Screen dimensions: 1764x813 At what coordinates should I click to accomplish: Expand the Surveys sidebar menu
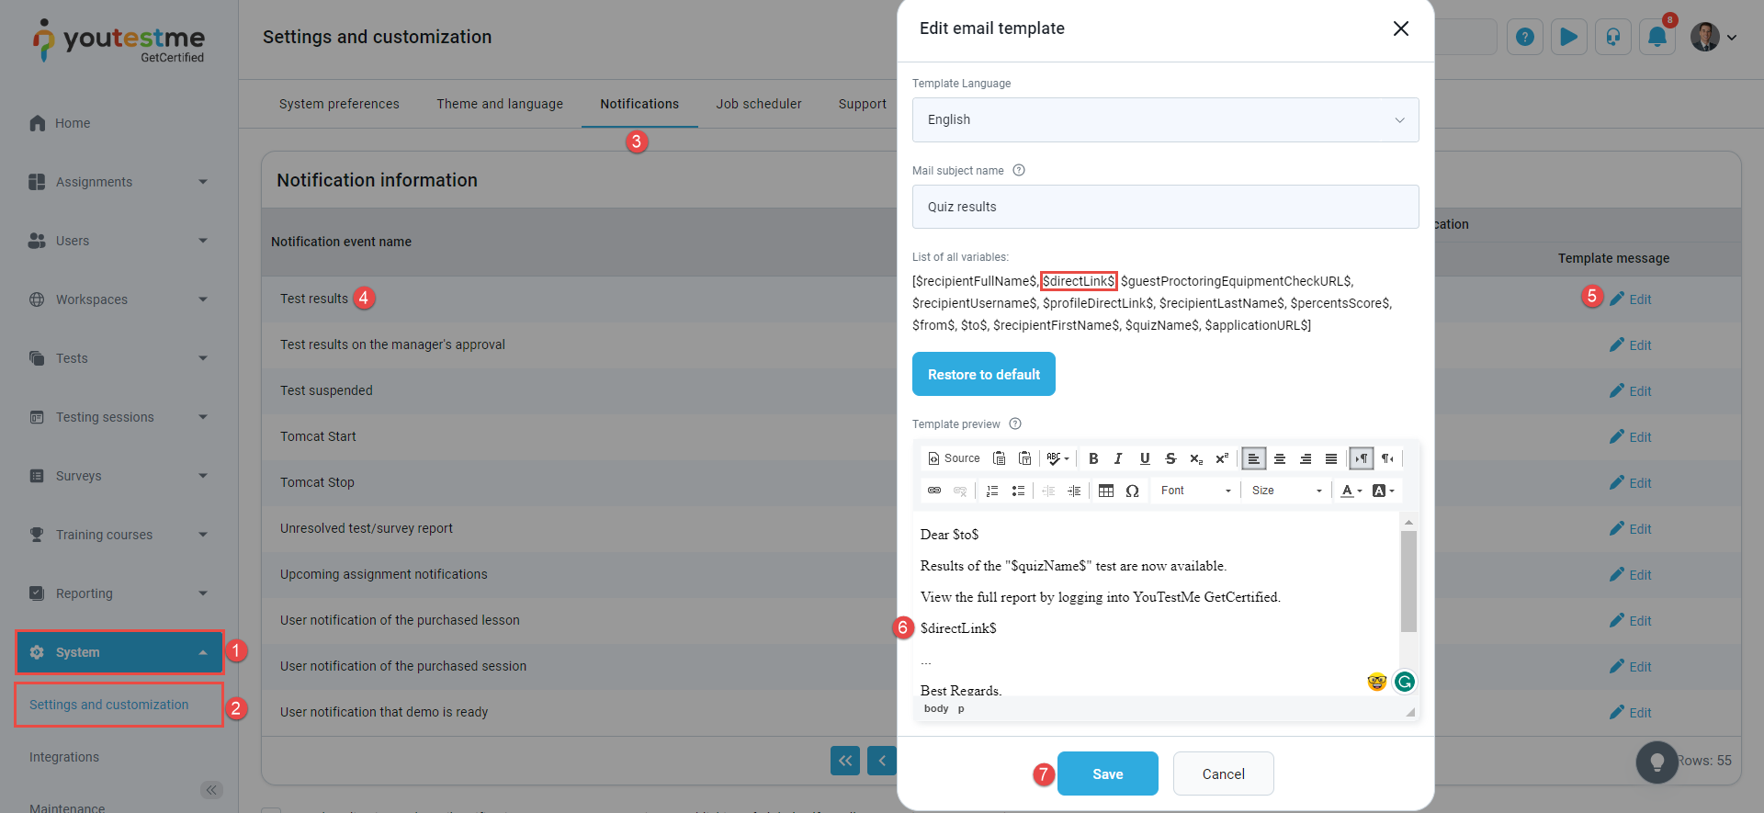tap(119, 476)
